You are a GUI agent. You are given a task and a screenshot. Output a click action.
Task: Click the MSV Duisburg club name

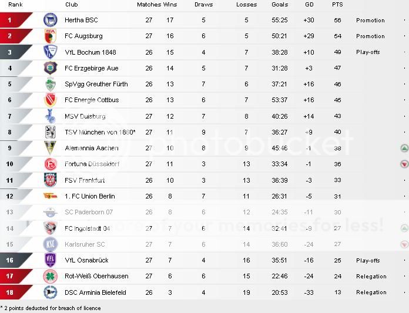click(x=85, y=116)
